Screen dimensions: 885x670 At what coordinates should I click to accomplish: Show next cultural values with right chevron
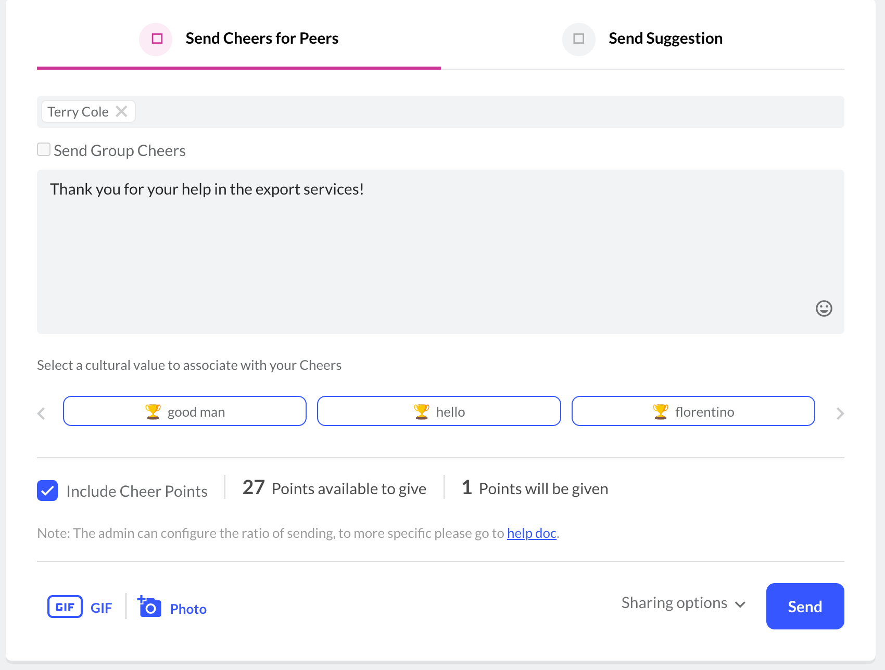840,414
